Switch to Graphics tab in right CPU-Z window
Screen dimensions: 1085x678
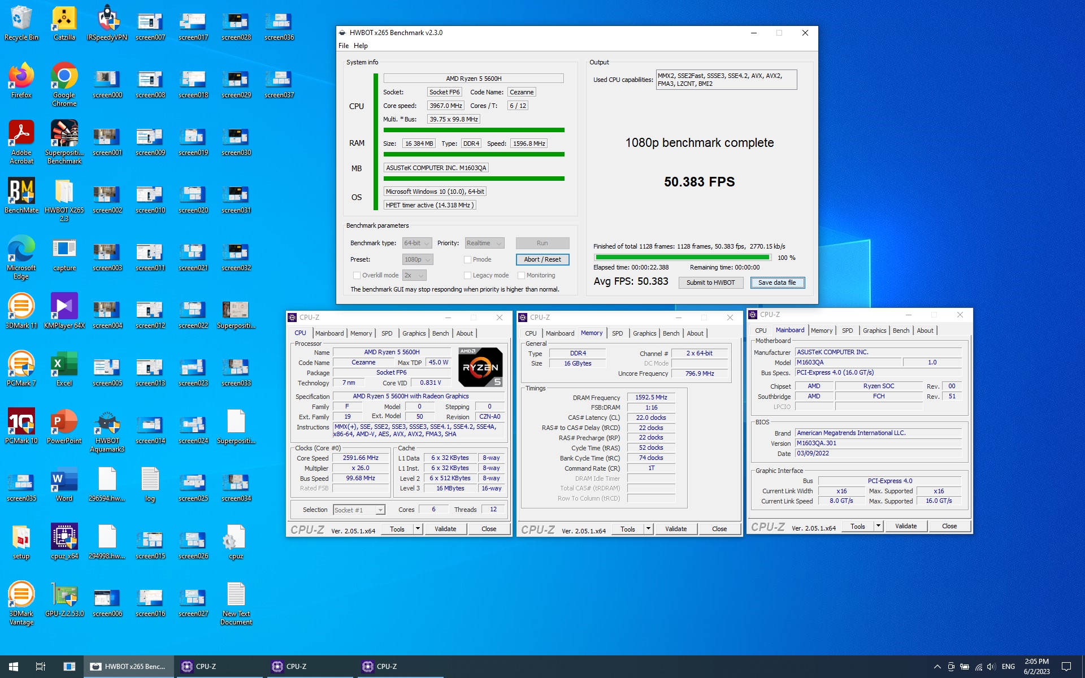pyautogui.click(x=874, y=331)
